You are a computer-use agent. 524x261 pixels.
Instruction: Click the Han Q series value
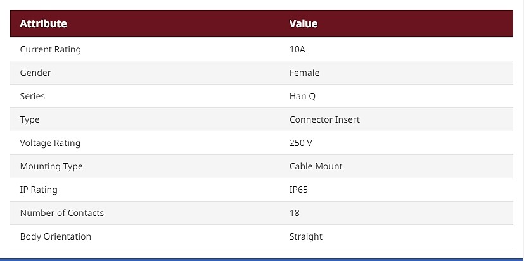pos(302,97)
